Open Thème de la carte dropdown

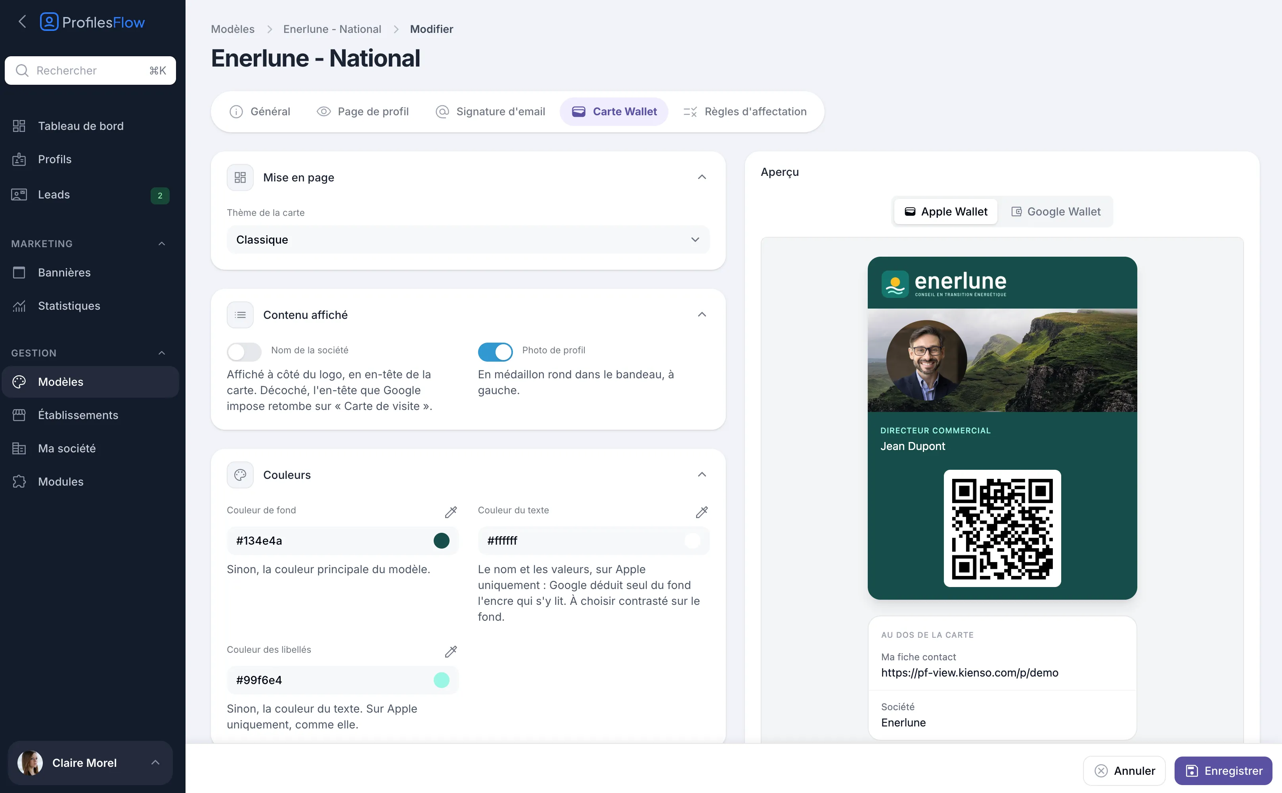pyautogui.click(x=467, y=240)
